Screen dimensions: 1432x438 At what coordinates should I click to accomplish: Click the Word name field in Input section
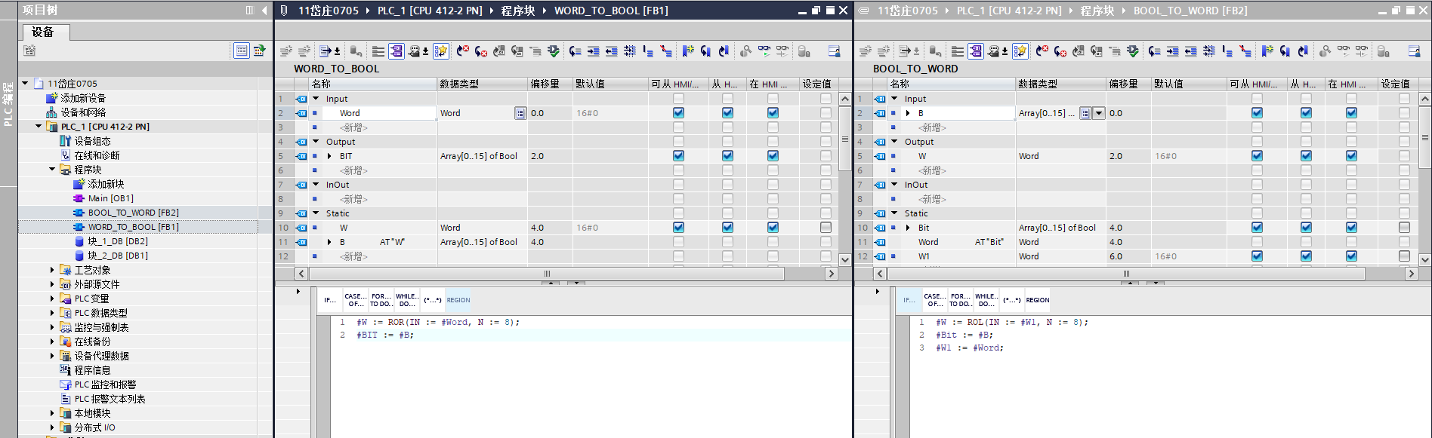(x=378, y=113)
